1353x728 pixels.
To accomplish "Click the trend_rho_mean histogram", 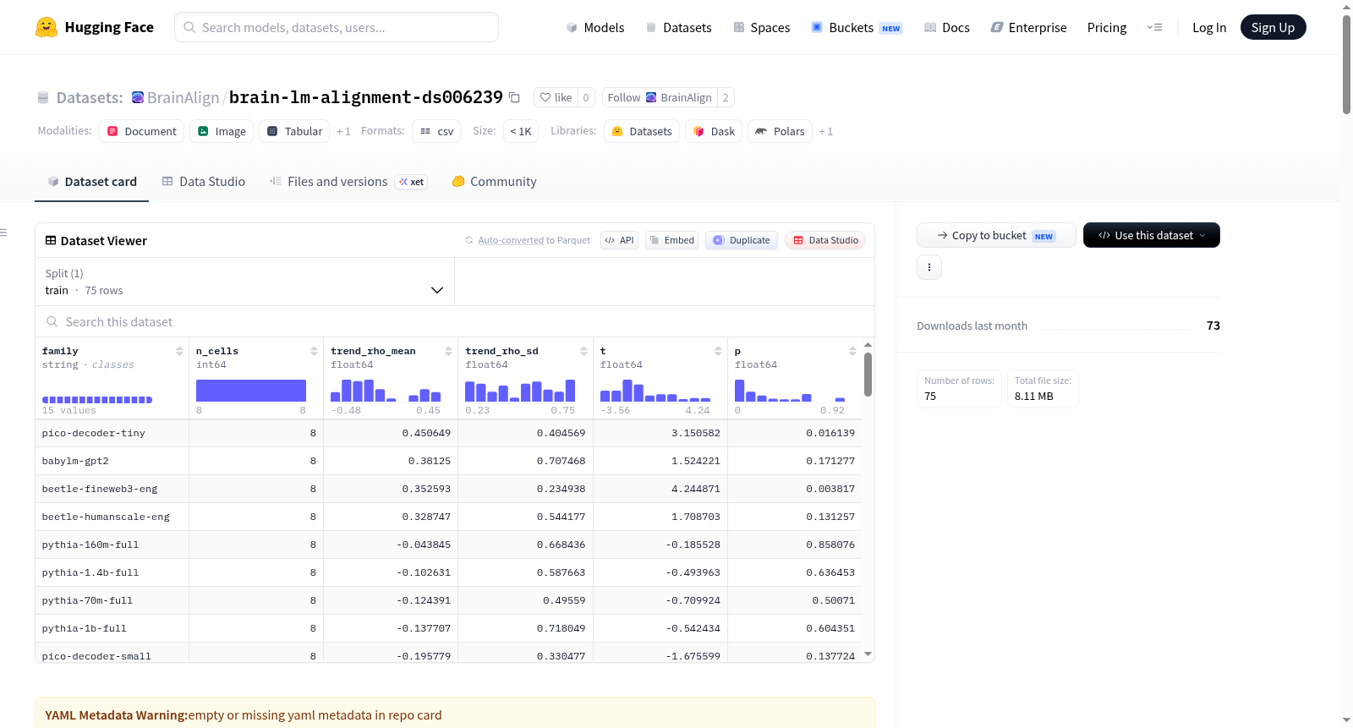I will [x=386, y=391].
